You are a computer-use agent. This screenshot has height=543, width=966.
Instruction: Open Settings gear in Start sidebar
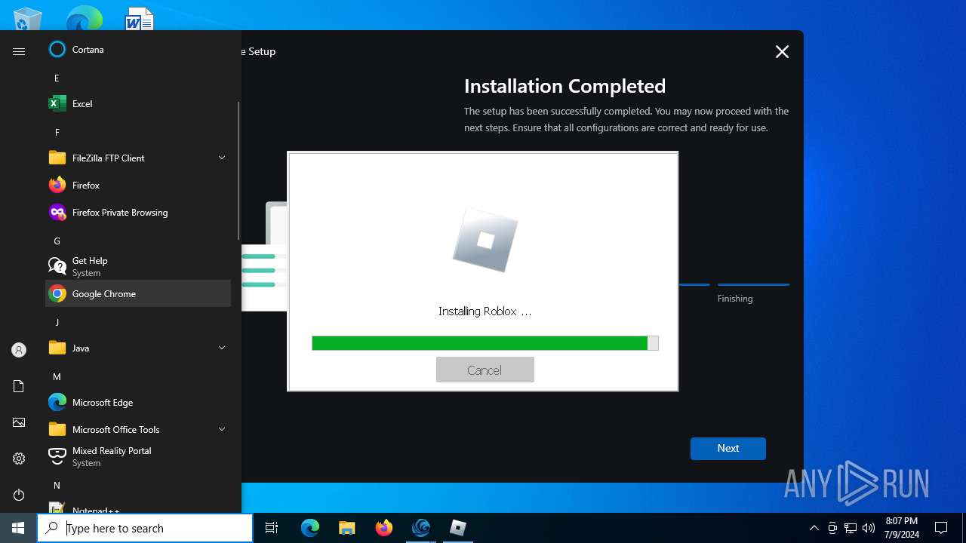click(x=19, y=459)
